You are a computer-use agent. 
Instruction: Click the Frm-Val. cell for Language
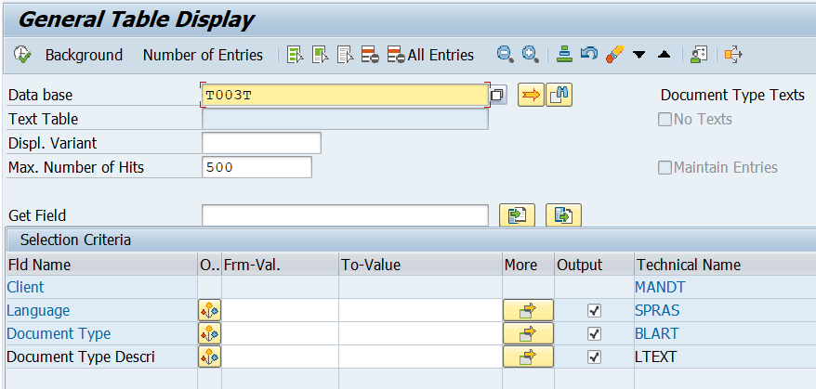pyautogui.click(x=280, y=310)
